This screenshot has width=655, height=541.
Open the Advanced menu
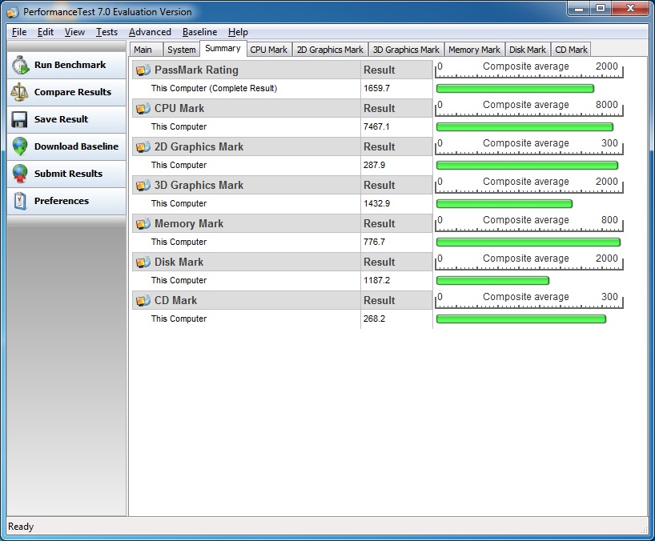pyautogui.click(x=150, y=32)
